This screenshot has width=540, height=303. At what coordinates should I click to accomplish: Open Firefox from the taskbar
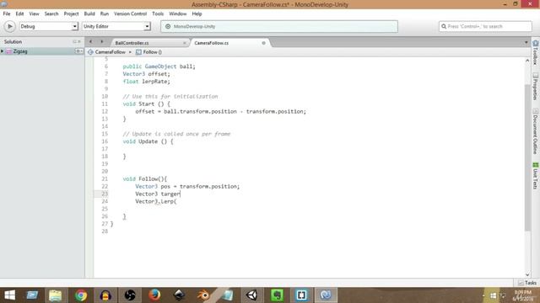(154, 295)
